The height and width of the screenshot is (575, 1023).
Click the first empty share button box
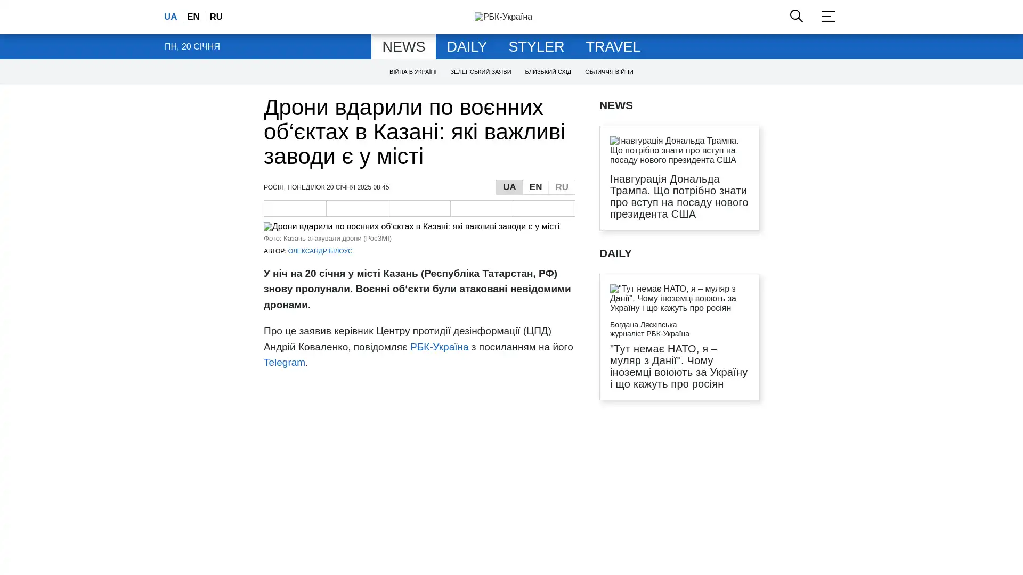pos(295,208)
